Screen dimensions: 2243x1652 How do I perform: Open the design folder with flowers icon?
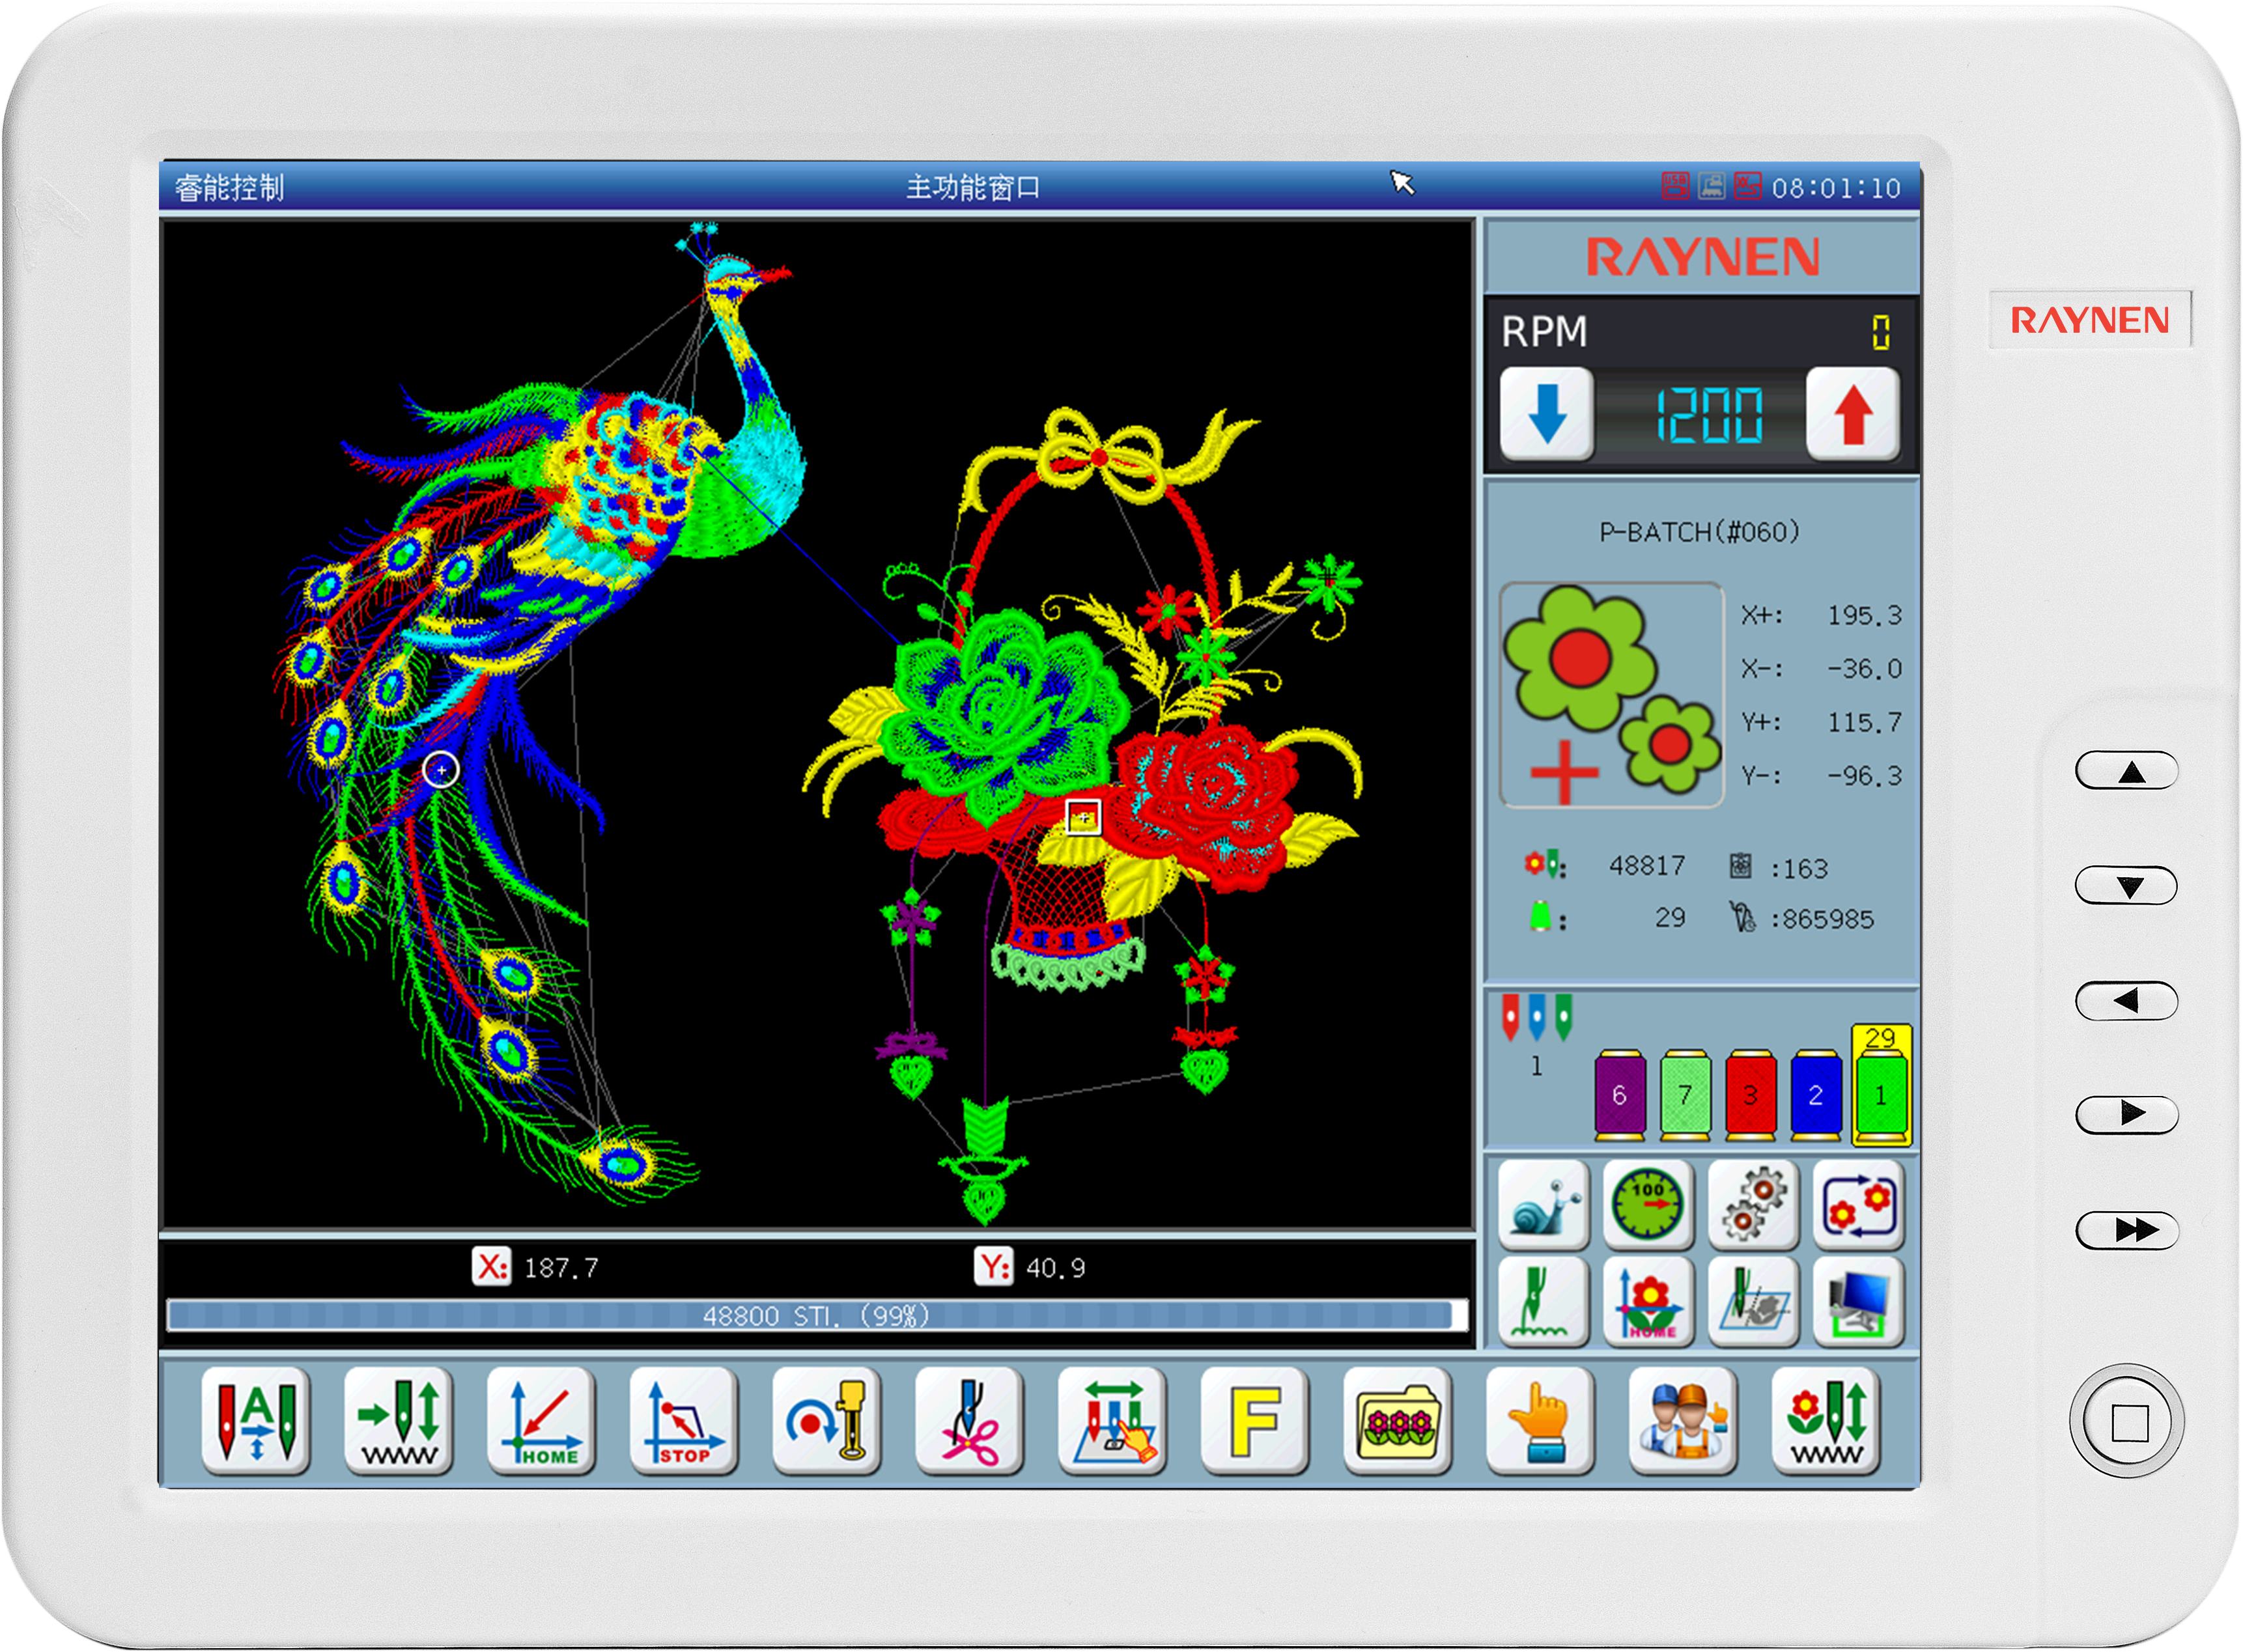pos(1398,1421)
